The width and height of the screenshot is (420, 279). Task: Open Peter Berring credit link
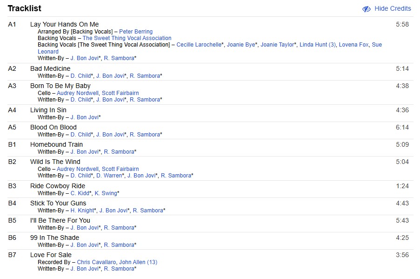click(x=136, y=32)
